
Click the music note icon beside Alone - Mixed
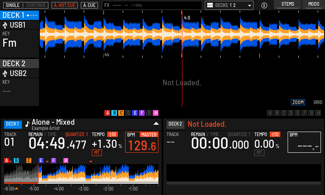(27, 124)
